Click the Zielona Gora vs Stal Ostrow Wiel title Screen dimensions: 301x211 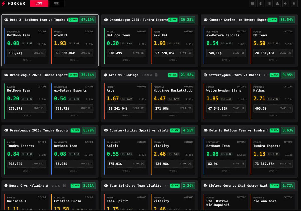pos(238,185)
